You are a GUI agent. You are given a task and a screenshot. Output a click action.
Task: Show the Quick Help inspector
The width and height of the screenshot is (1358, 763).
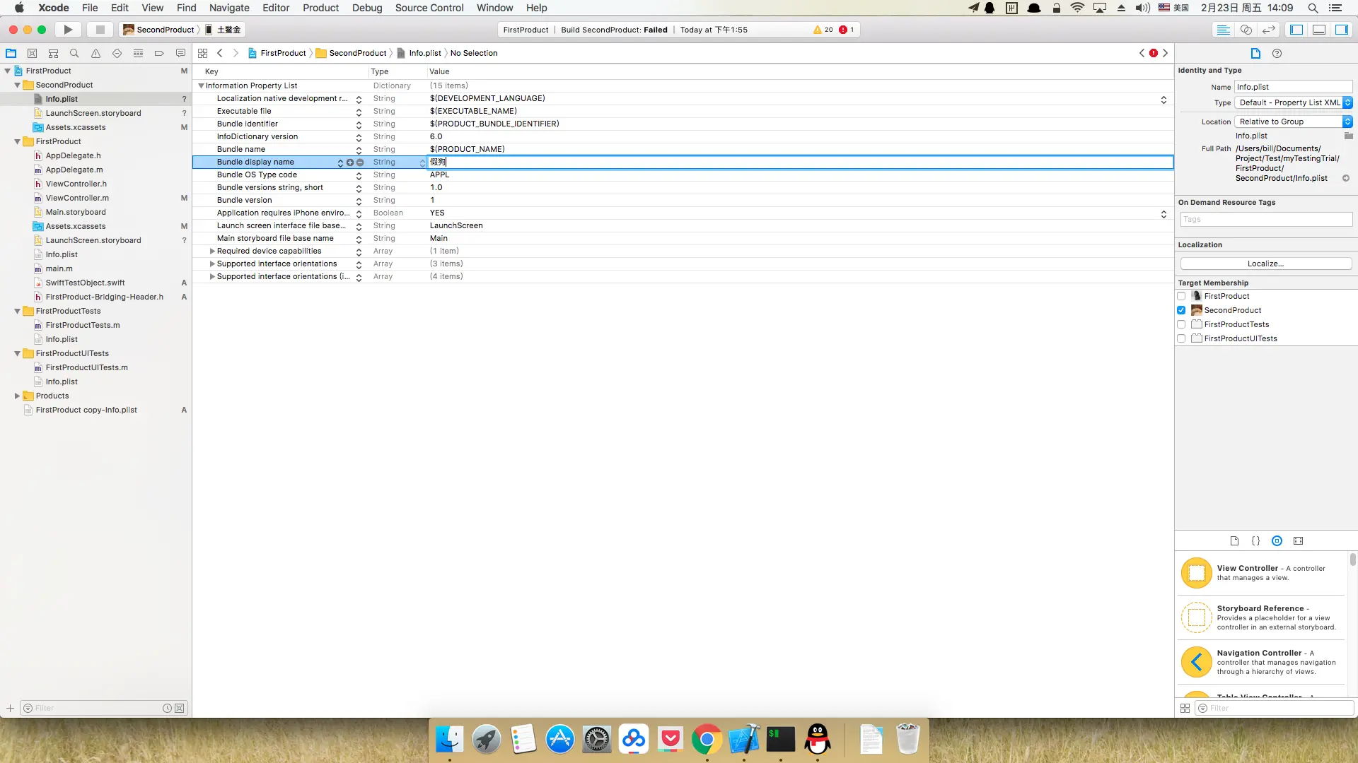click(1277, 53)
